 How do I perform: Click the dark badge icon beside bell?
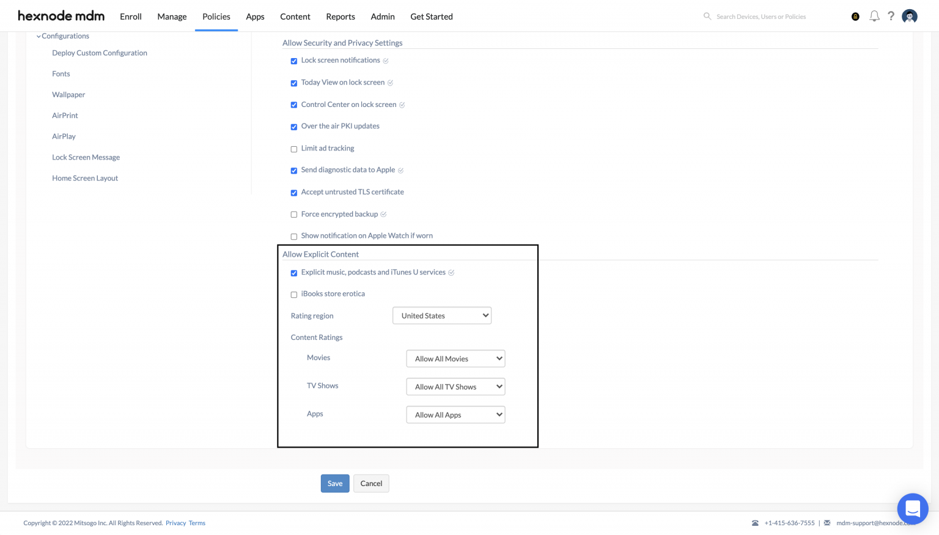pos(855,17)
